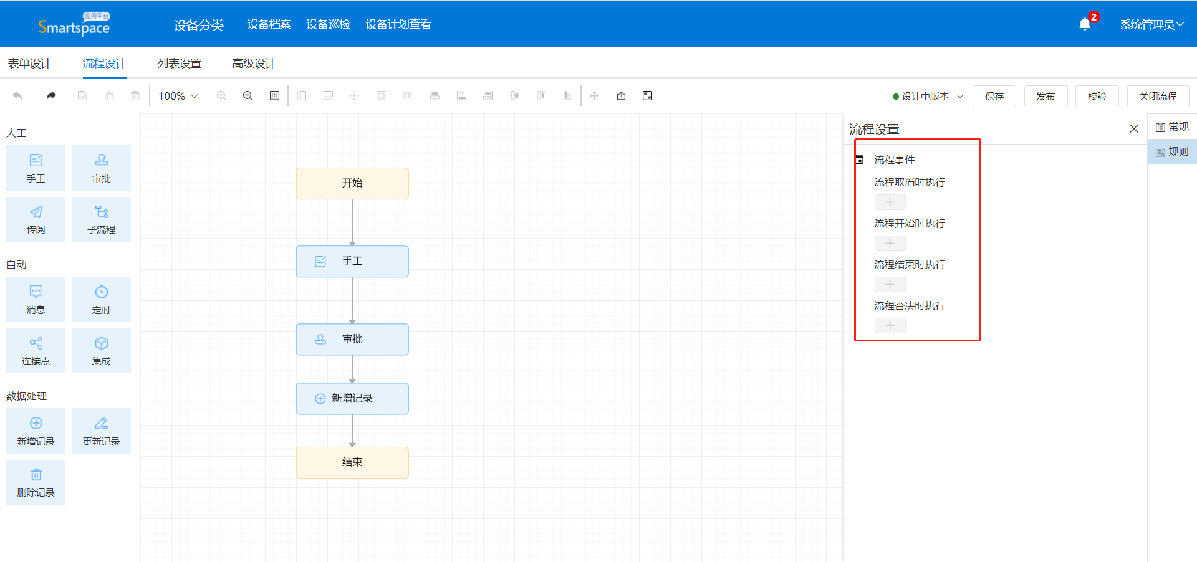The height and width of the screenshot is (562, 1197).
Task: Click the zoom in magnifier icon
Action: (221, 96)
